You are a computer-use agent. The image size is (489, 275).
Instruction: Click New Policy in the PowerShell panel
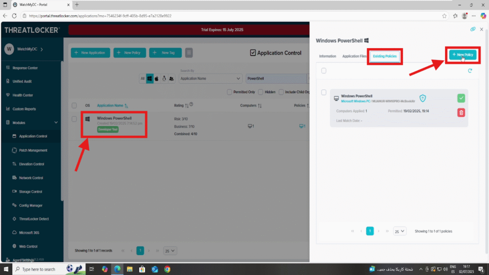(463, 55)
